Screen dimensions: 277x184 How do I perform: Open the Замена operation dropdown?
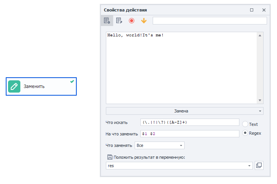coord(185,111)
